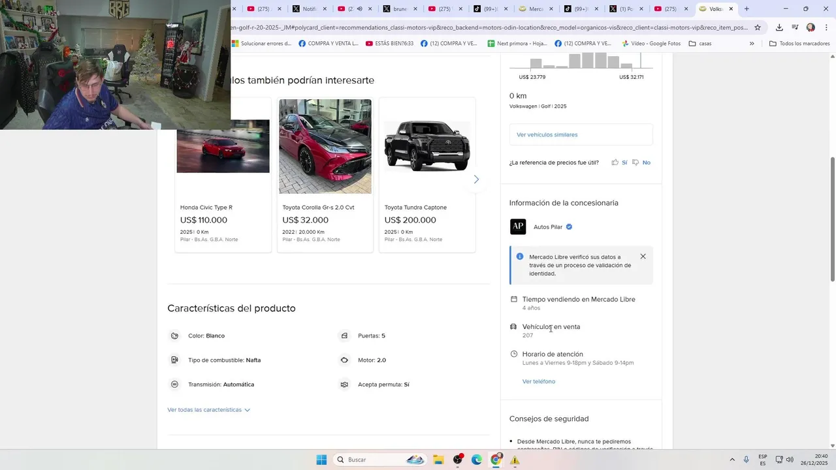836x470 pixels.
Task: Expand 'Ver todas las características'
Action: tap(208, 410)
